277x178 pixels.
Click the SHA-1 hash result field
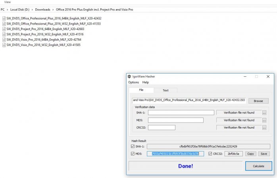[x=208, y=146]
